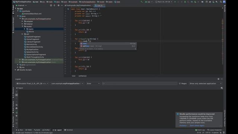Open the Search Everywhere magnifier icon
238x134 pixels.
click(221, 2)
